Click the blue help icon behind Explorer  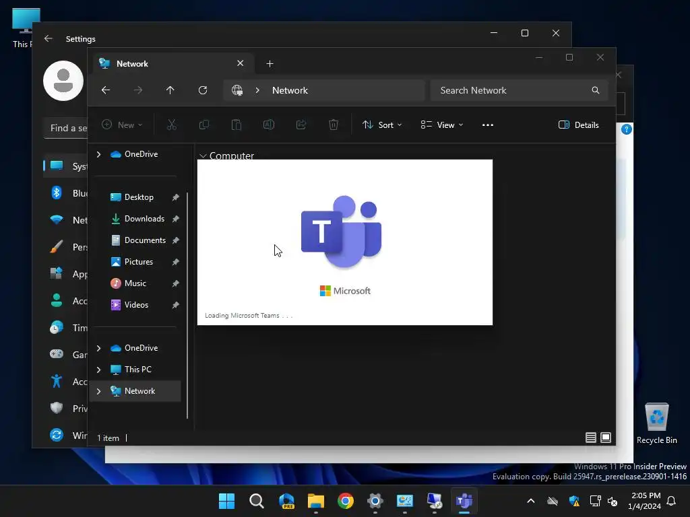point(626,129)
